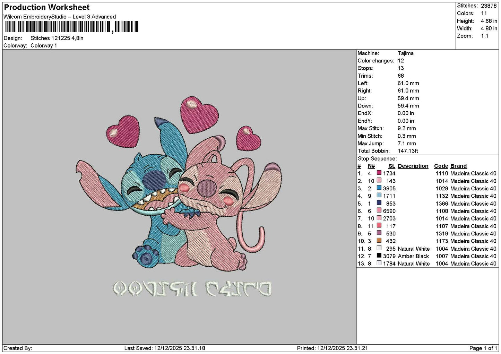Click 'Amber Black' description in row 12
The width and height of the screenshot is (501, 354).
coord(413,256)
